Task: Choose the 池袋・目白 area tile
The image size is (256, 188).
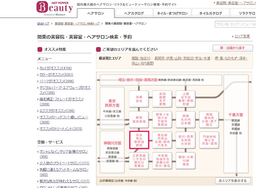Action: tap(139, 99)
